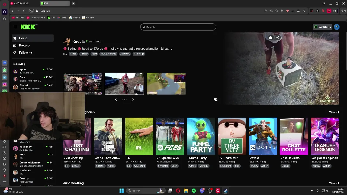The height and width of the screenshot is (195, 347).
Task: Open the AI assistant button
Action: point(343,11)
